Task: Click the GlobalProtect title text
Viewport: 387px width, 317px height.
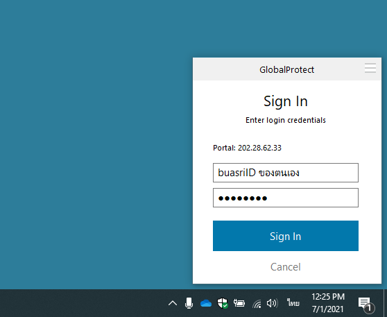Action: (287, 69)
